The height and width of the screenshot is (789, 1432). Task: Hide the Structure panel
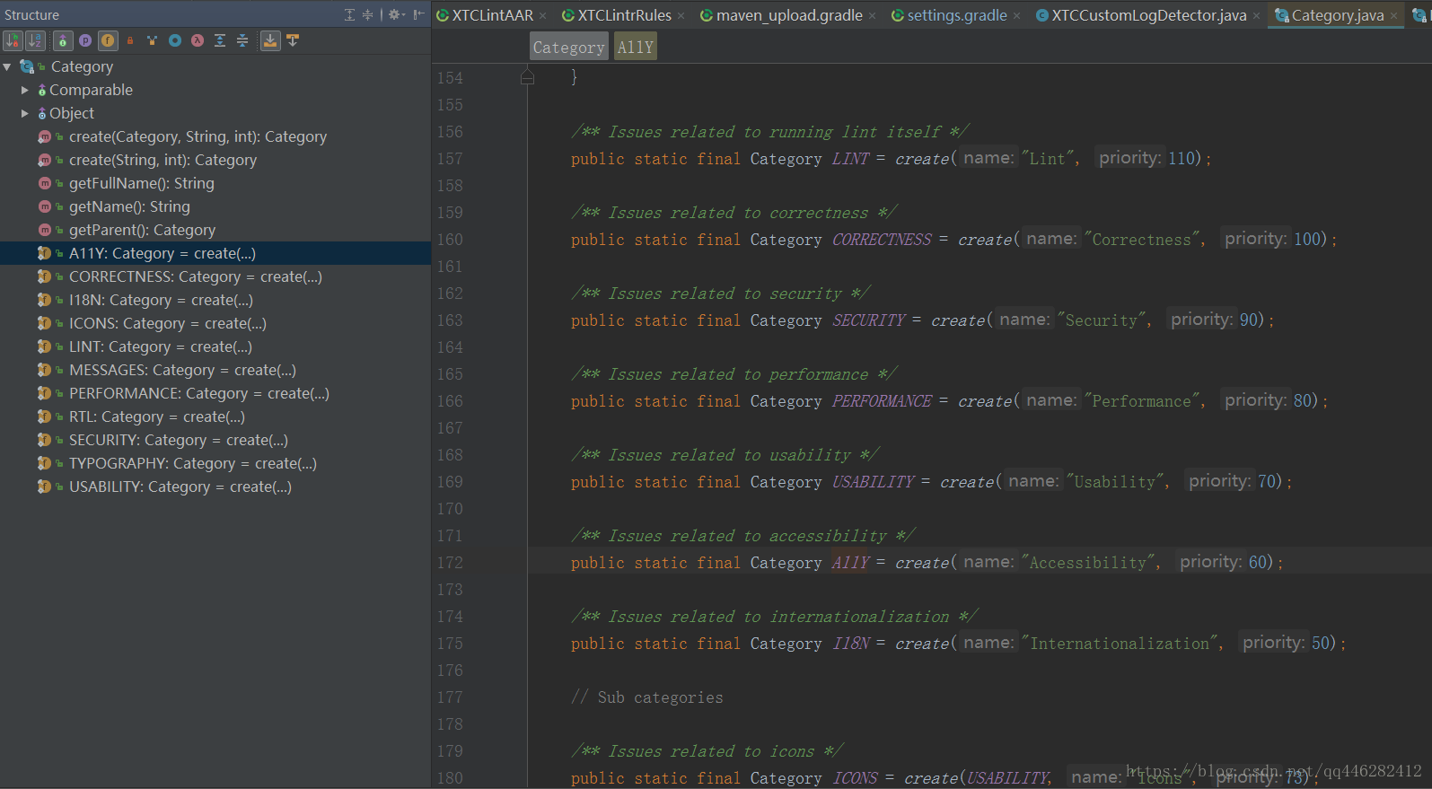pyautogui.click(x=418, y=14)
